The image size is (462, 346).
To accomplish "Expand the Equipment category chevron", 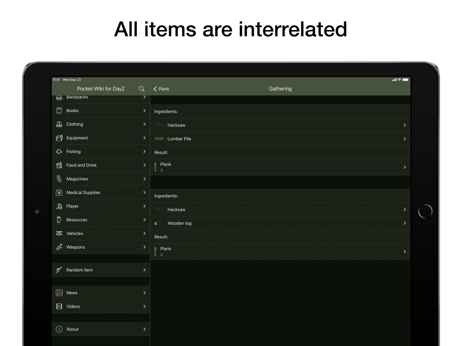I will [x=144, y=138].
